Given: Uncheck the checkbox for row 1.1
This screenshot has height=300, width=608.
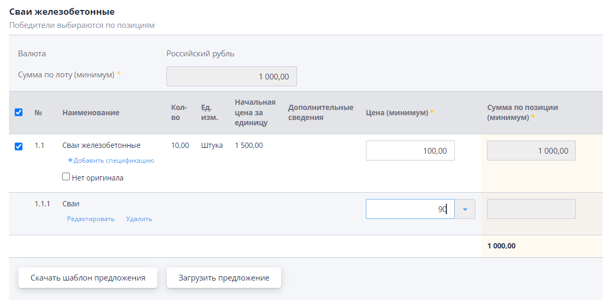Looking at the screenshot, I should [18, 146].
